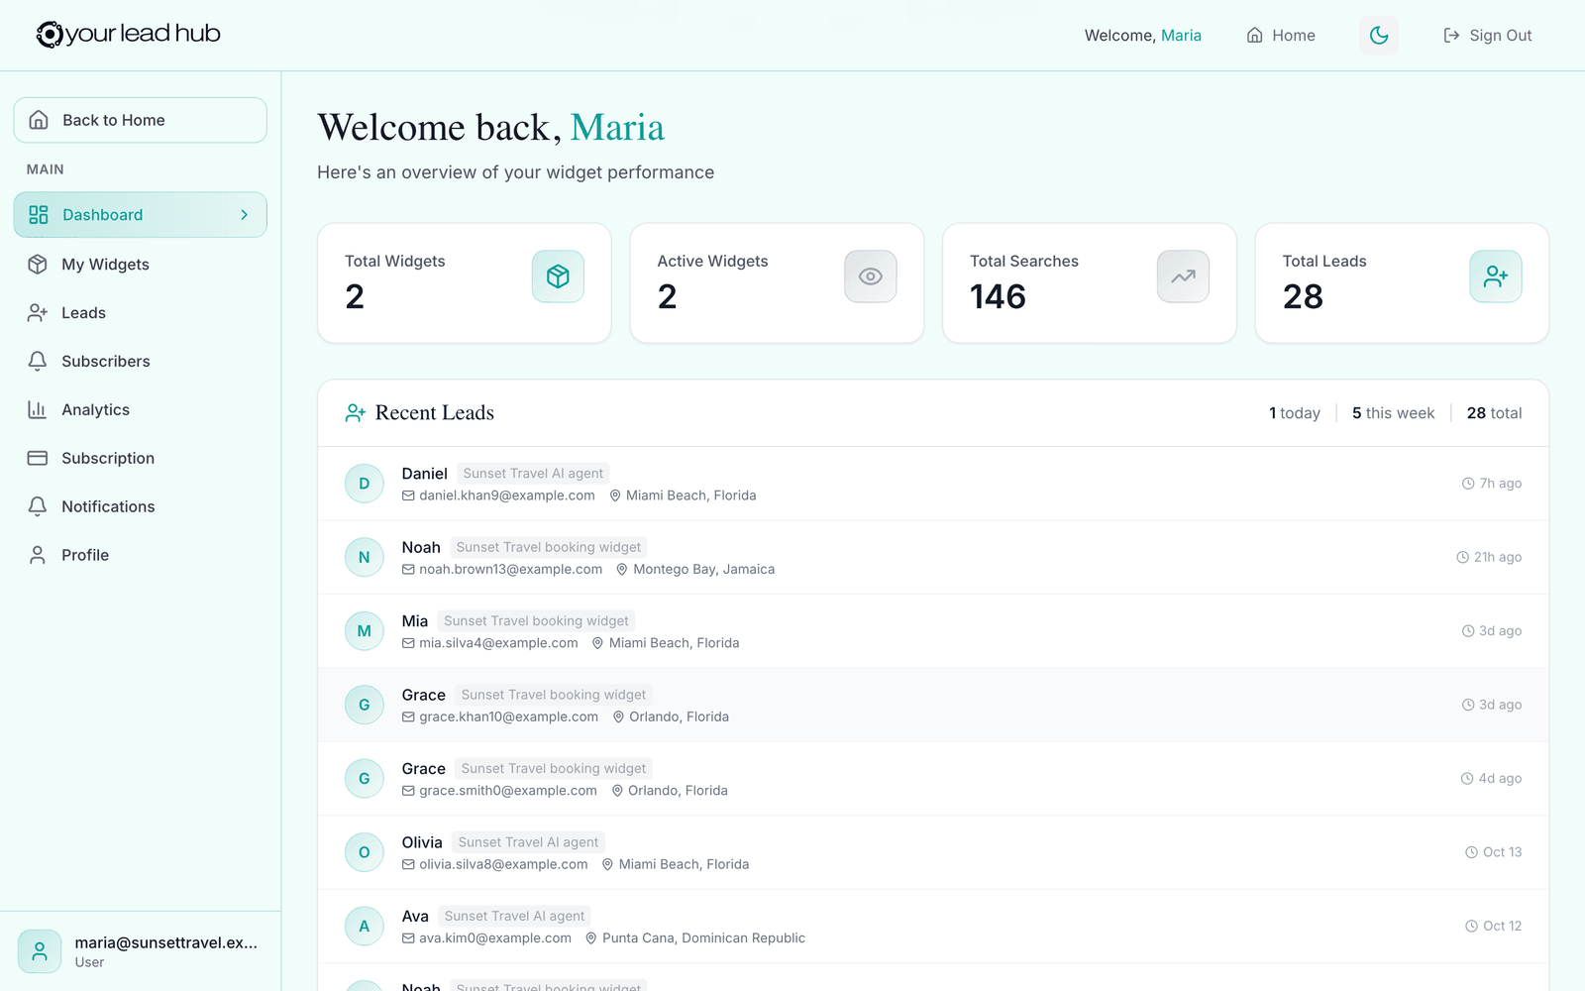Click grace.smith0@example.com email
The image size is (1585, 991).
[x=508, y=791]
